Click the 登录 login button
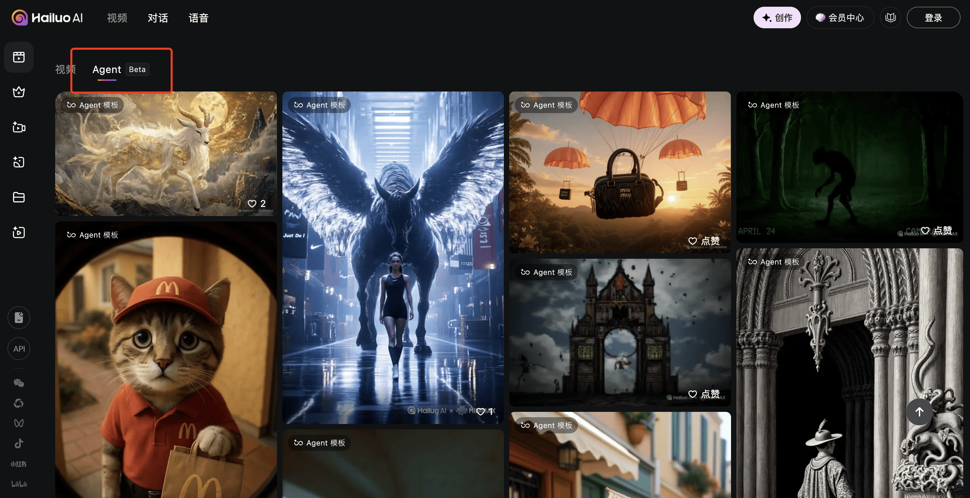The image size is (970, 498). point(933,17)
